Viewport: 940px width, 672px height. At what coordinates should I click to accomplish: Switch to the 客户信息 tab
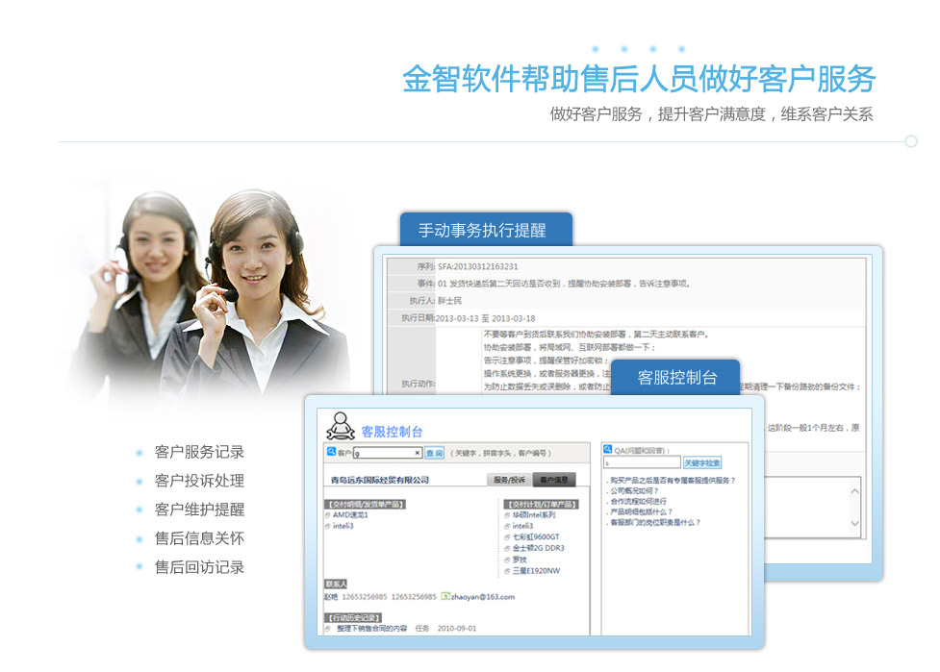pyautogui.click(x=554, y=479)
